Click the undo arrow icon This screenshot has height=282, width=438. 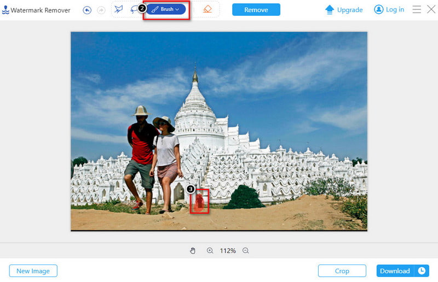pyautogui.click(x=87, y=10)
